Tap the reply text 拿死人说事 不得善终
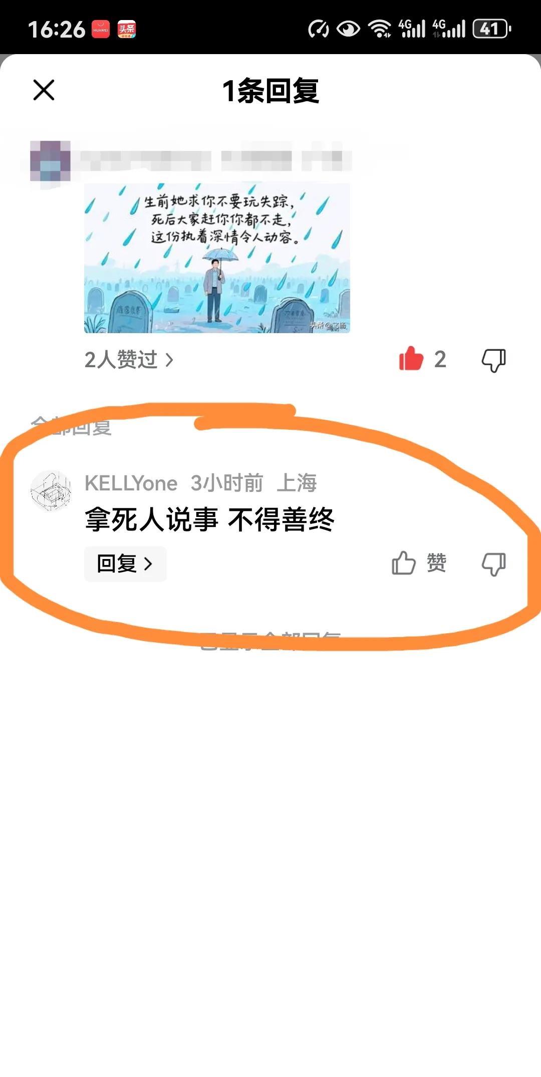The height and width of the screenshot is (1077, 541). tap(209, 519)
